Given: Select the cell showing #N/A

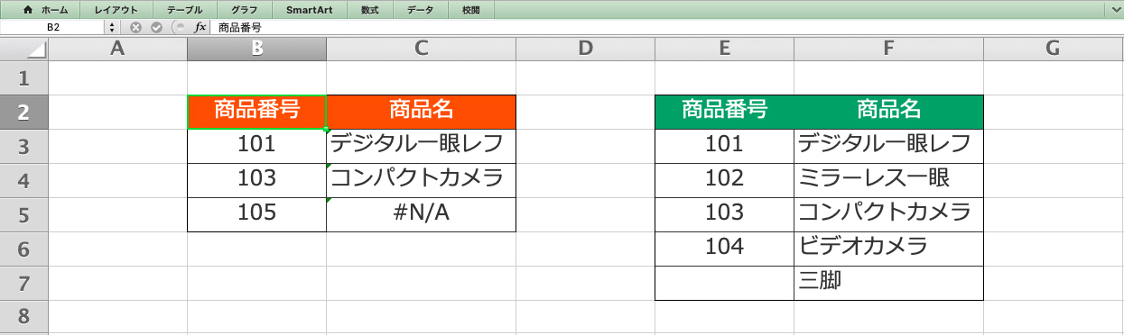Looking at the screenshot, I should click(x=421, y=214).
